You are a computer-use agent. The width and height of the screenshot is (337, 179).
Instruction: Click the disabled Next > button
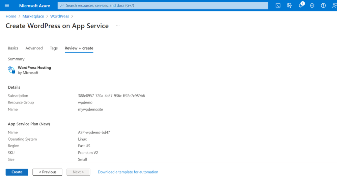(x=78, y=172)
